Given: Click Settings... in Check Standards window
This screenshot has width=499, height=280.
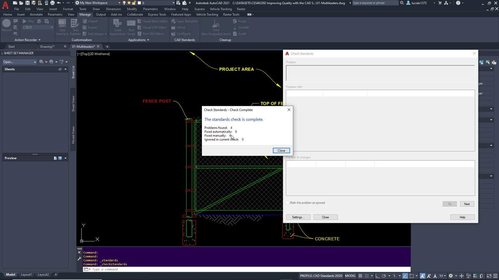Looking at the screenshot, I should pos(298,217).
